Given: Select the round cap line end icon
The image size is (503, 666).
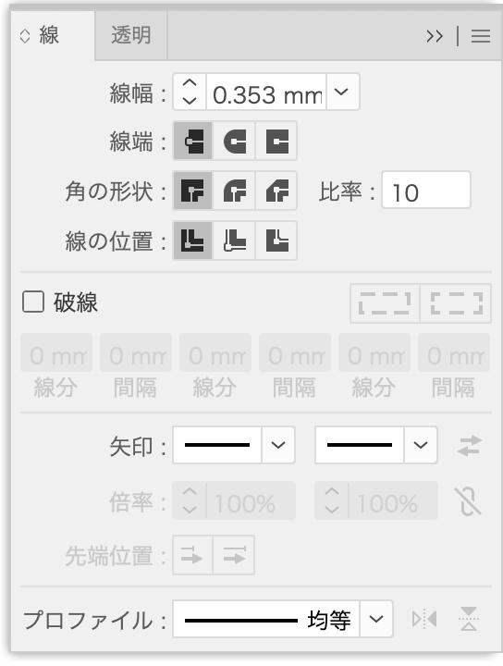Looking at the screenshot, I should (x=234, y=141).
